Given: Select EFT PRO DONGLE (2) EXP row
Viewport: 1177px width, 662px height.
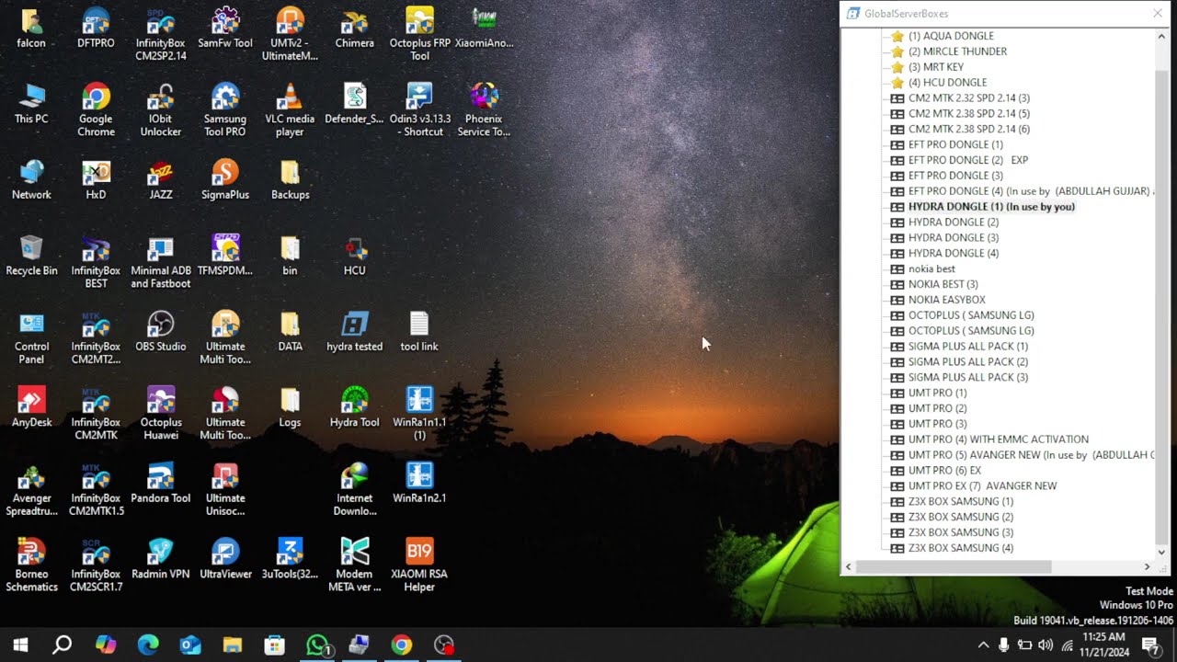Looking at the screenshot, I should (x=968, y=160).
